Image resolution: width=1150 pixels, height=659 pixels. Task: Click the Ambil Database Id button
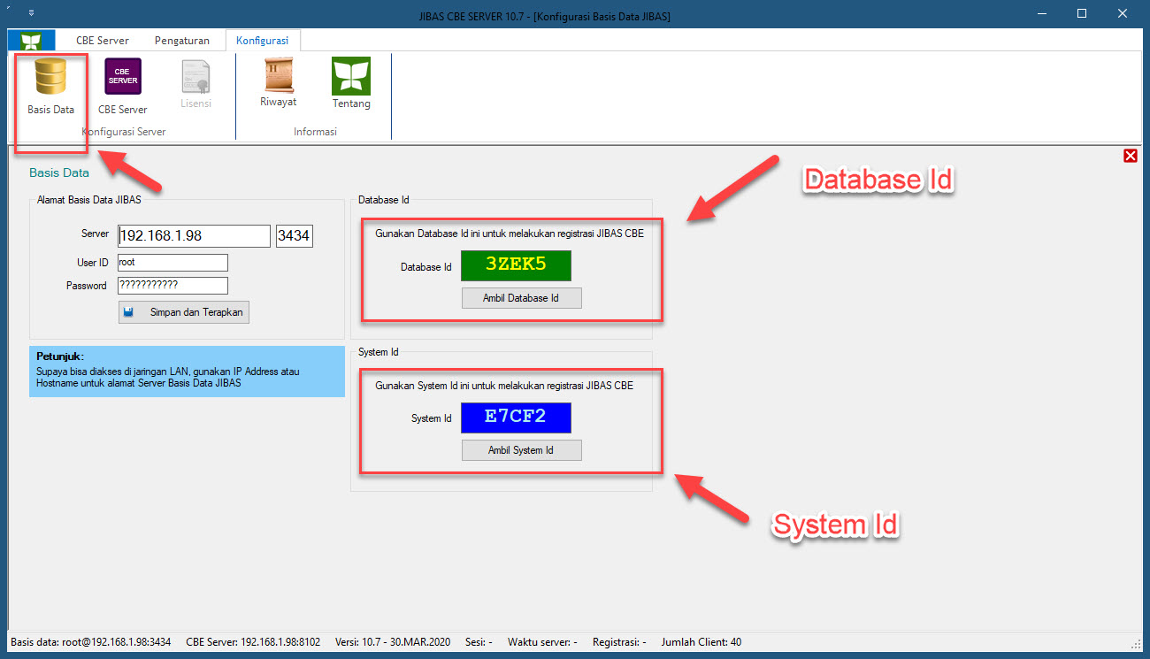click(521, 297)
